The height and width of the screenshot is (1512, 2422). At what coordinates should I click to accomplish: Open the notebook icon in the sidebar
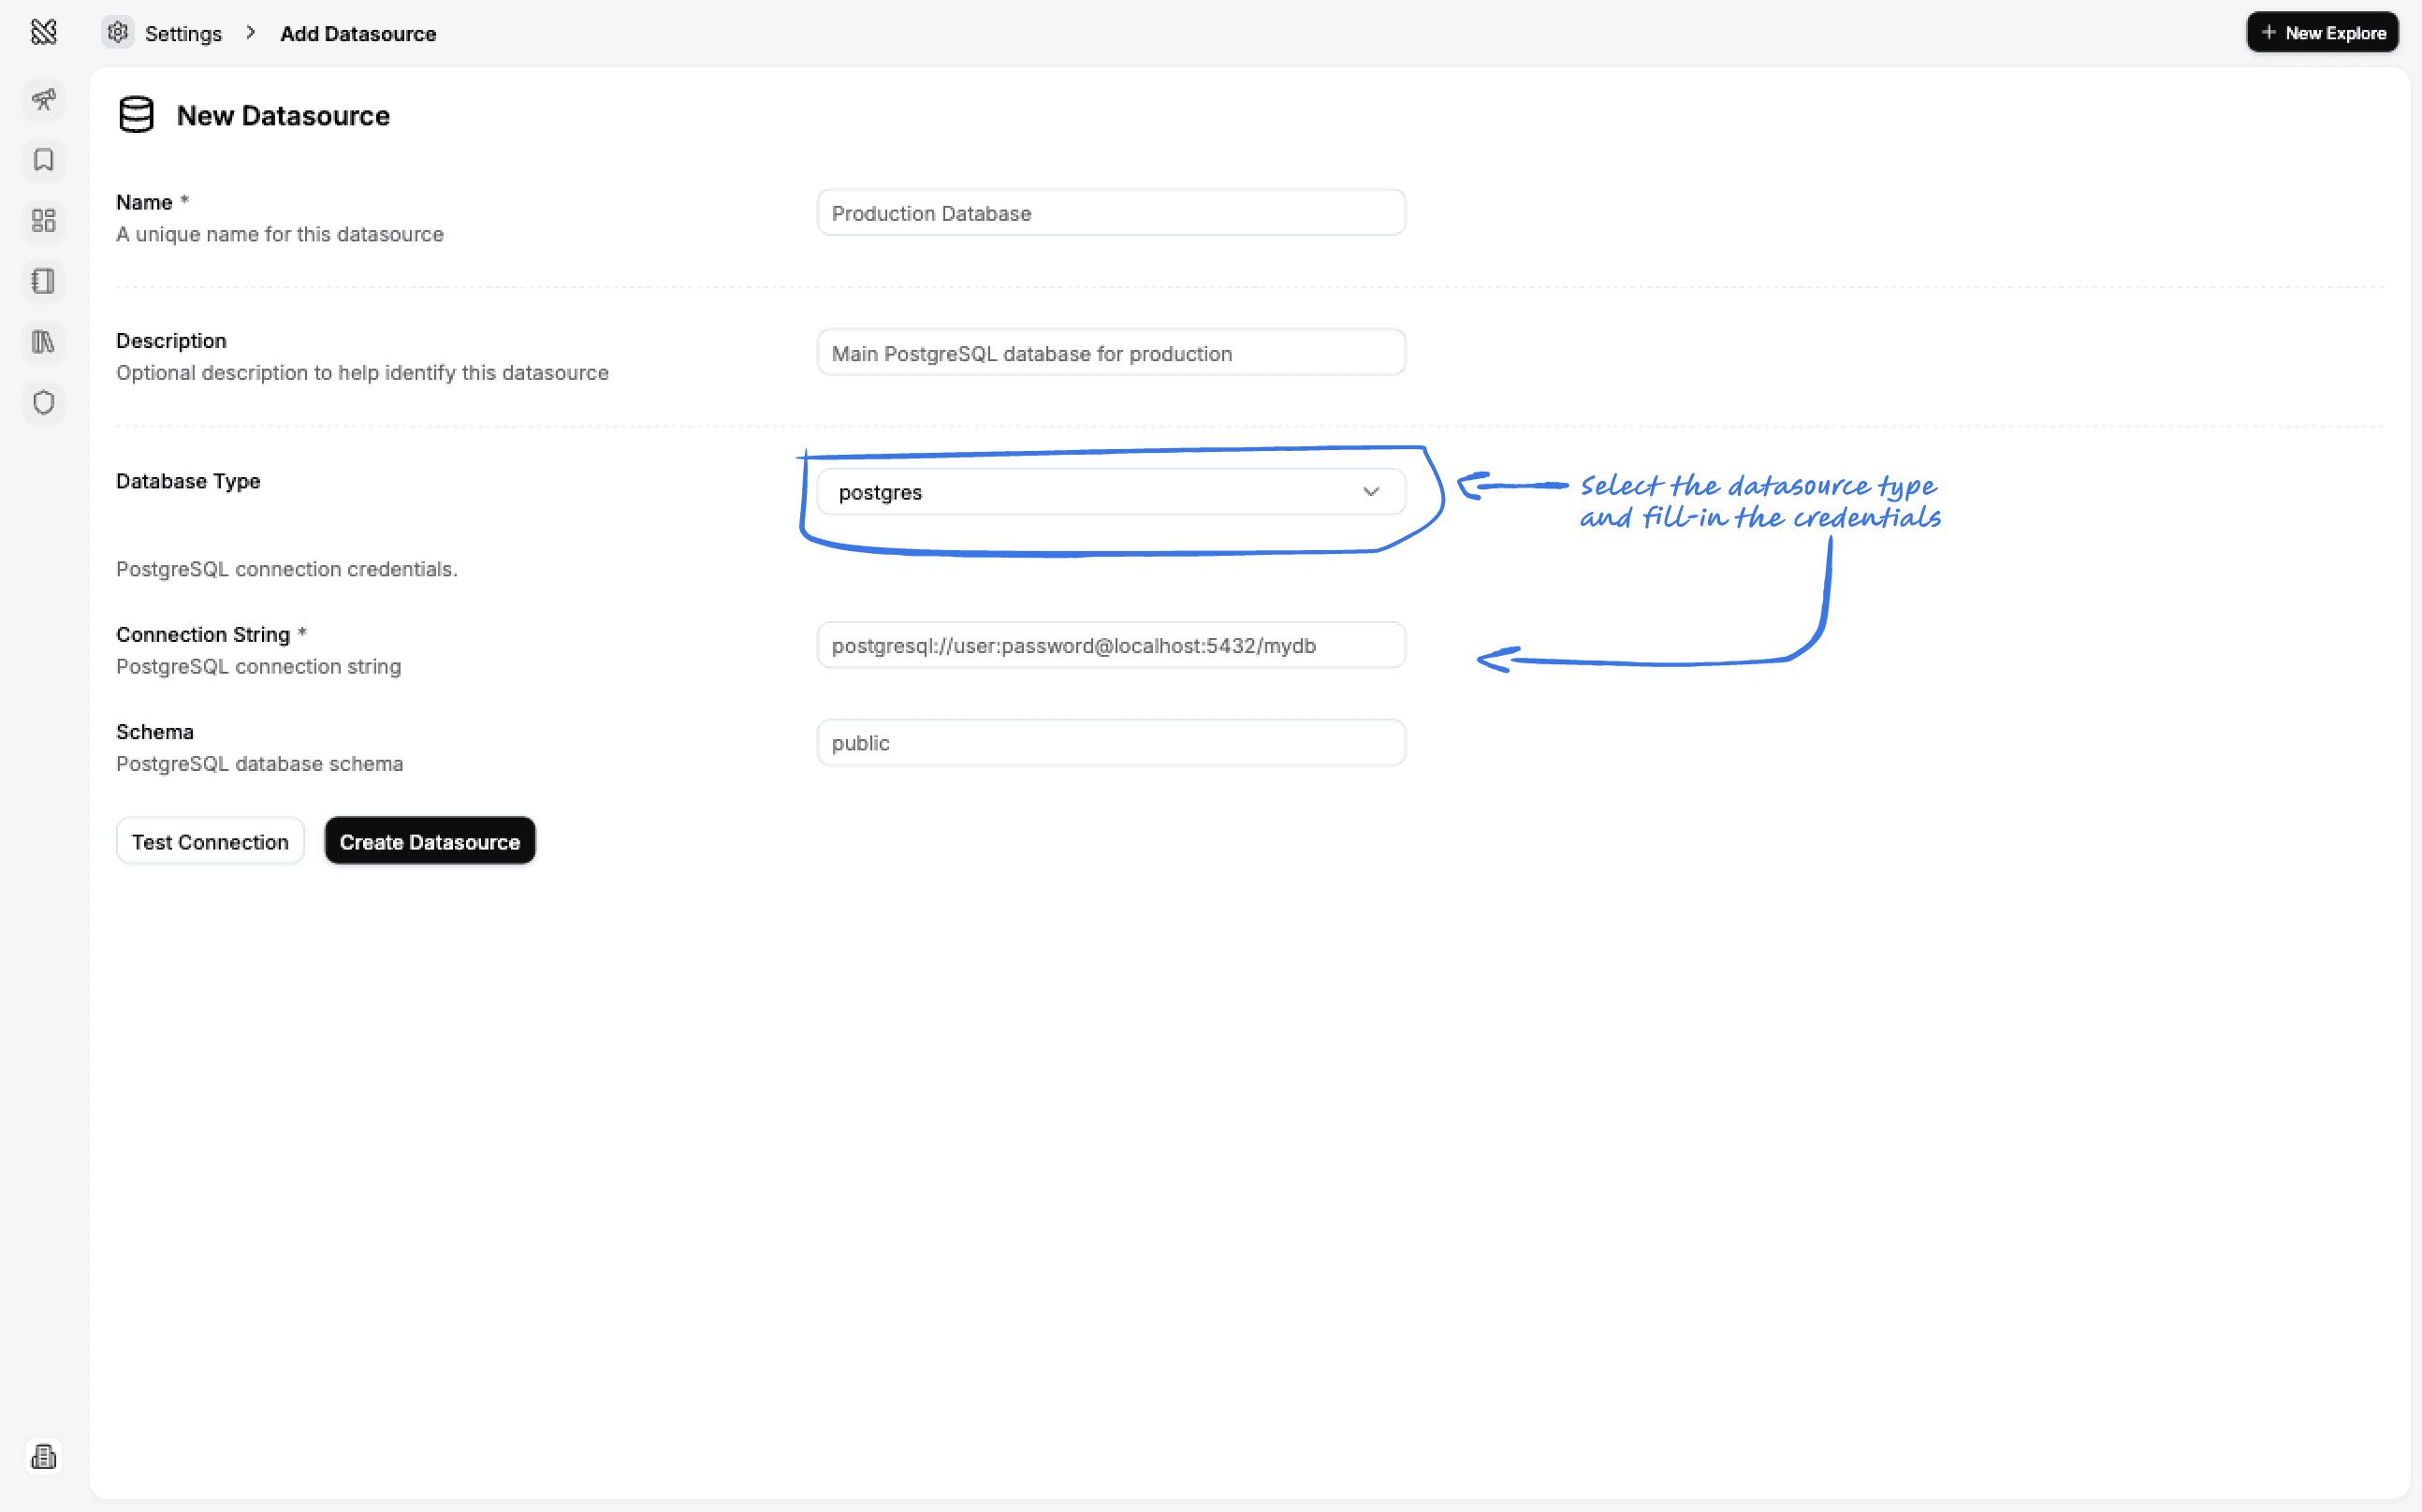(x=43, y=282)
